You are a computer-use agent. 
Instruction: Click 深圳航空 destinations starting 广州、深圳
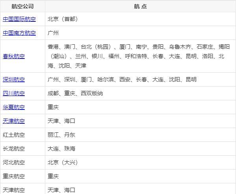(x=140, y=79)
